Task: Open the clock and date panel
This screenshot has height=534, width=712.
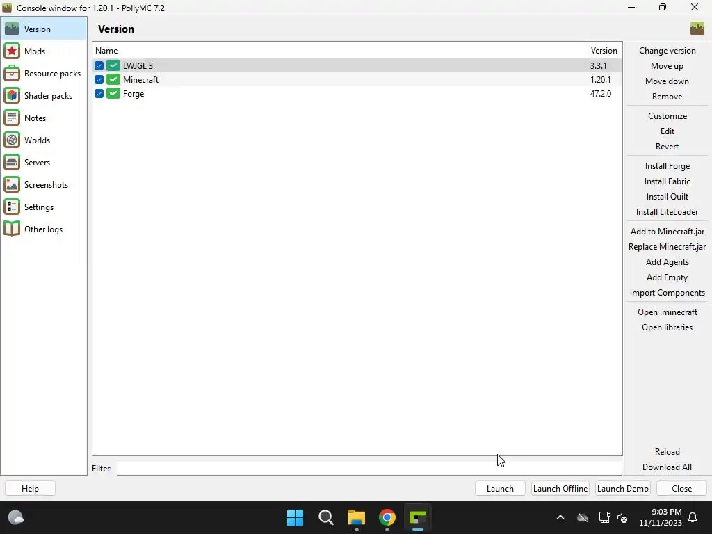Action: pyautogui.click(x=661, y=517)
